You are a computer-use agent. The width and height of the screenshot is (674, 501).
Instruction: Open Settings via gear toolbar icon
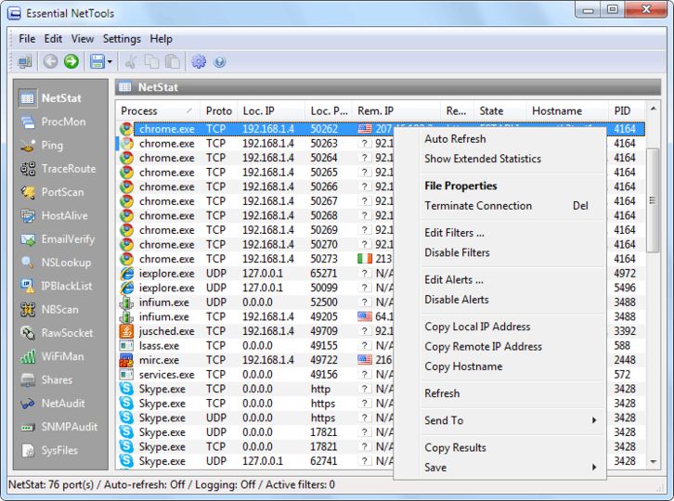coord(199,62)
